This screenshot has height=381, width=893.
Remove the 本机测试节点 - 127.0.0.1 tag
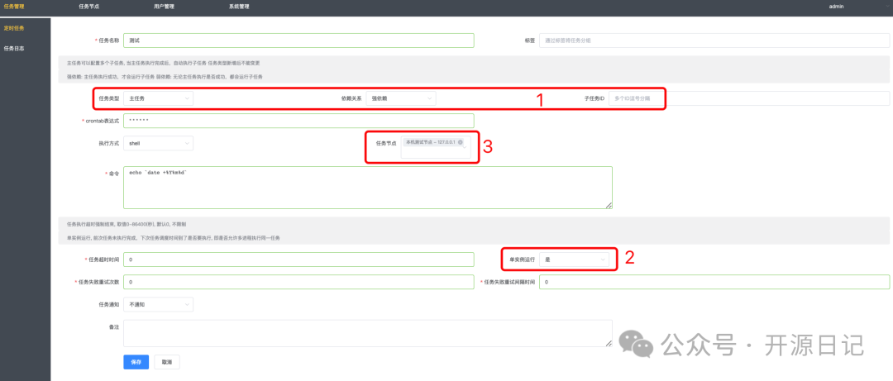(461, 142)
